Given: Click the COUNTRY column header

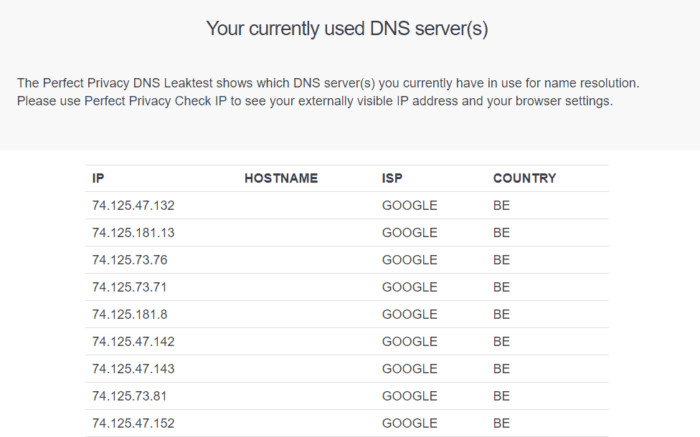Looking at the screenshot, I should click(x=524, y=178).
